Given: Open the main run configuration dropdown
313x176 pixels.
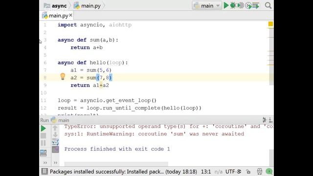Looking at the screenshot, I should 207,5.
